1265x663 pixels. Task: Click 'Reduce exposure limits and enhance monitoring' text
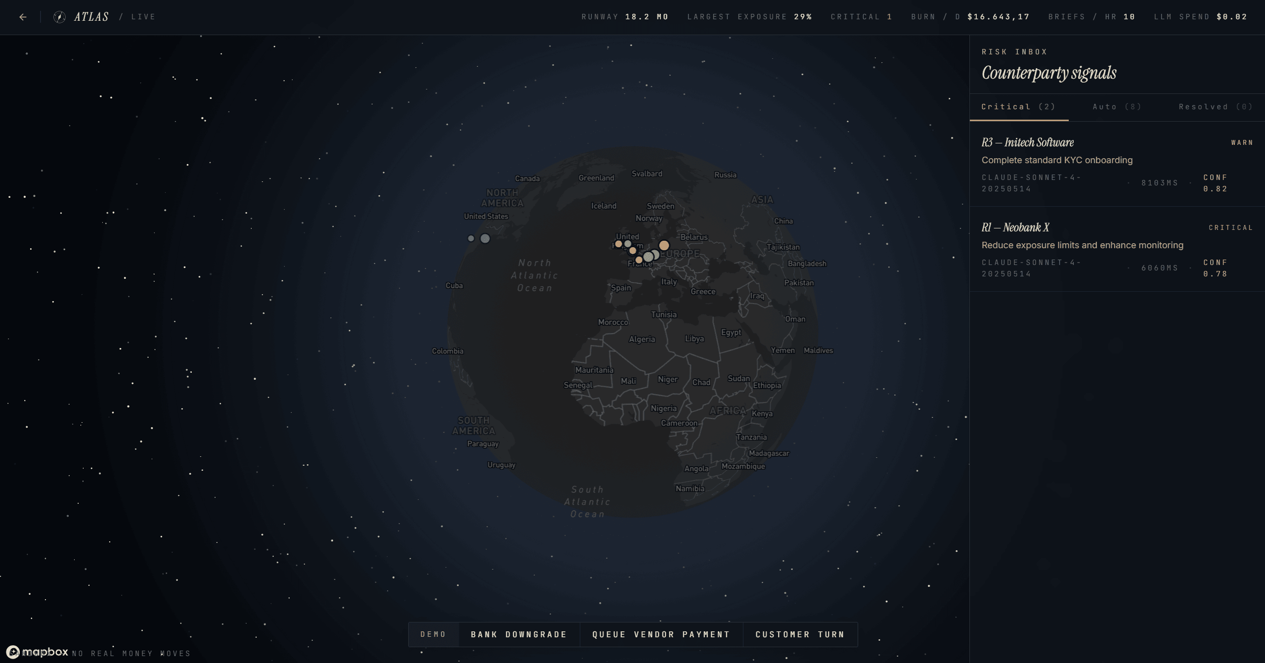tap(1082, 245)
